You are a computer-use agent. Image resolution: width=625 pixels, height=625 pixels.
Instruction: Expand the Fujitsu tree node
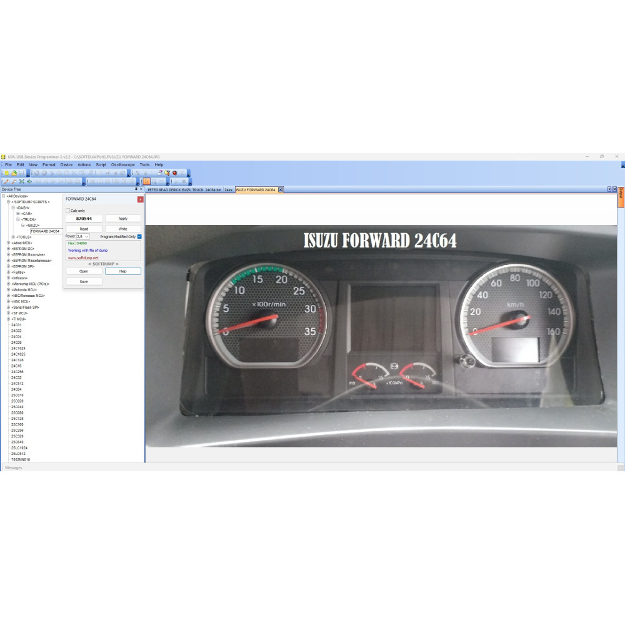click(8, 272)
